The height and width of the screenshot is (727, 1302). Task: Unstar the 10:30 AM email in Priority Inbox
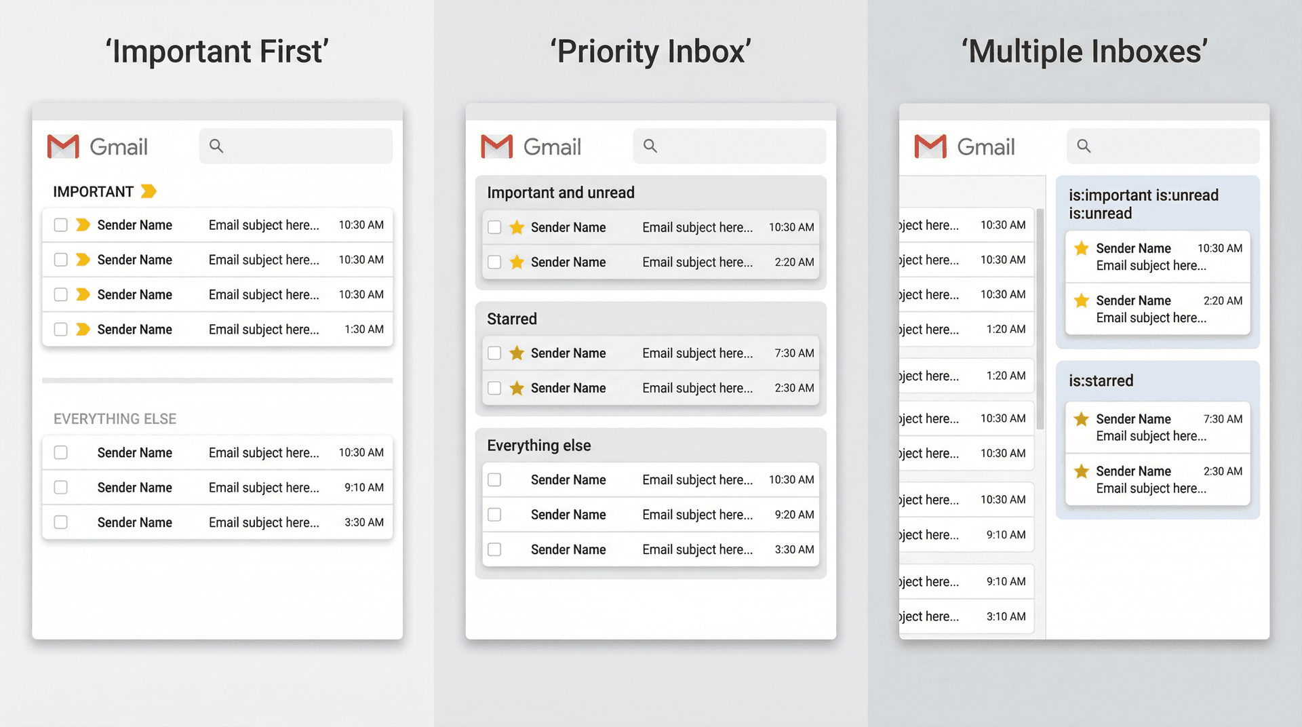tap(516, 227)
